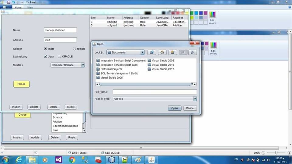
Task: Pick the green color swatch in Paint
Action: click(192, 13)
